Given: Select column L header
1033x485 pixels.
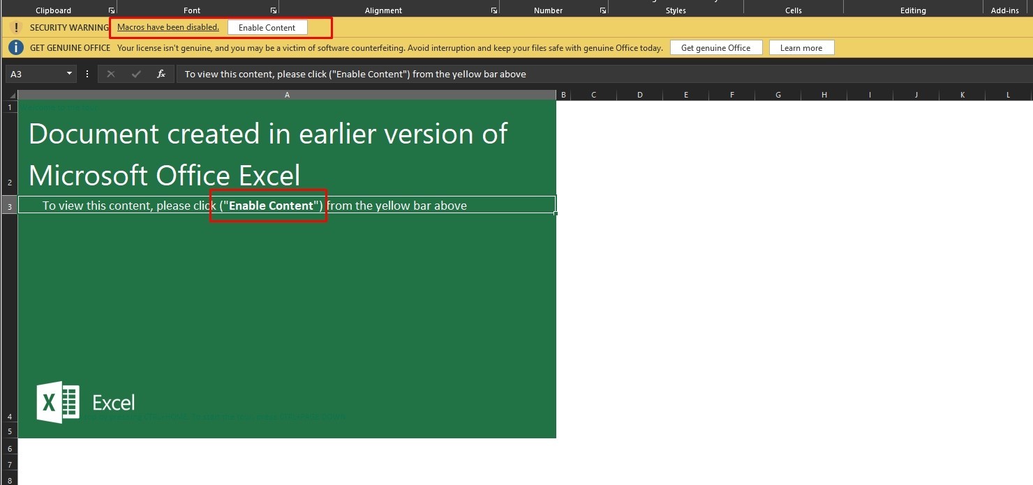Looking at the screenshot, I should point(1008,95).
